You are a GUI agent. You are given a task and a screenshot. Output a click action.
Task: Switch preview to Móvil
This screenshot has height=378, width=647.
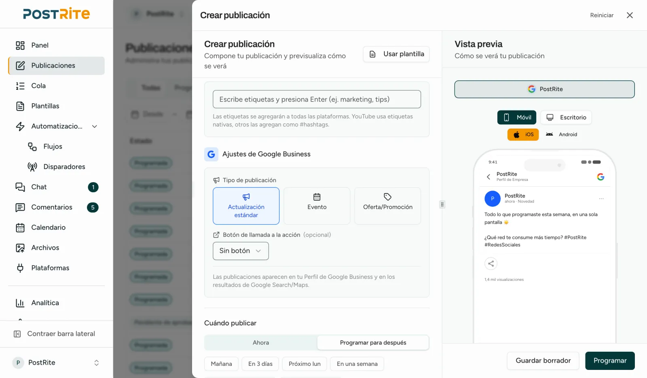tap(517, 117)
